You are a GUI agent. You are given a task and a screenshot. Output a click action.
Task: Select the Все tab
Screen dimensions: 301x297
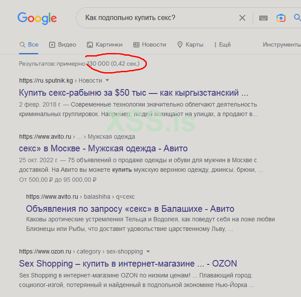pyautogui.click(x=29, y=45)
